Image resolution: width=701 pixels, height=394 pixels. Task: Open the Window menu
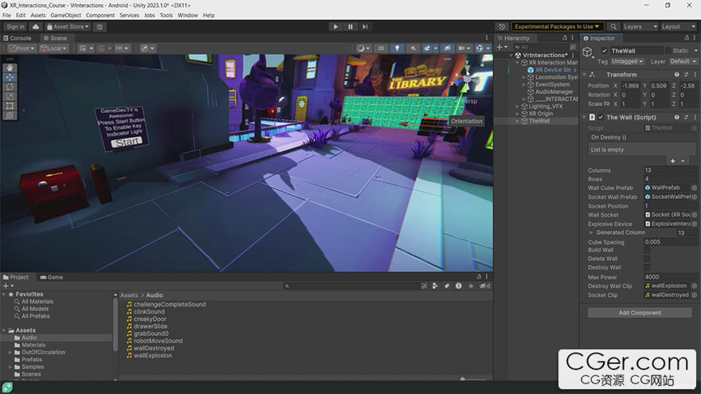[188, 15]
